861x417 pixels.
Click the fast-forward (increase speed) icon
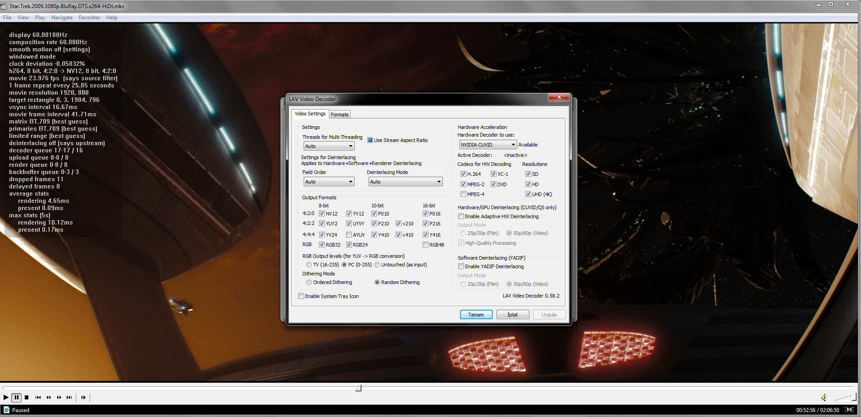(x=59, y=397)
